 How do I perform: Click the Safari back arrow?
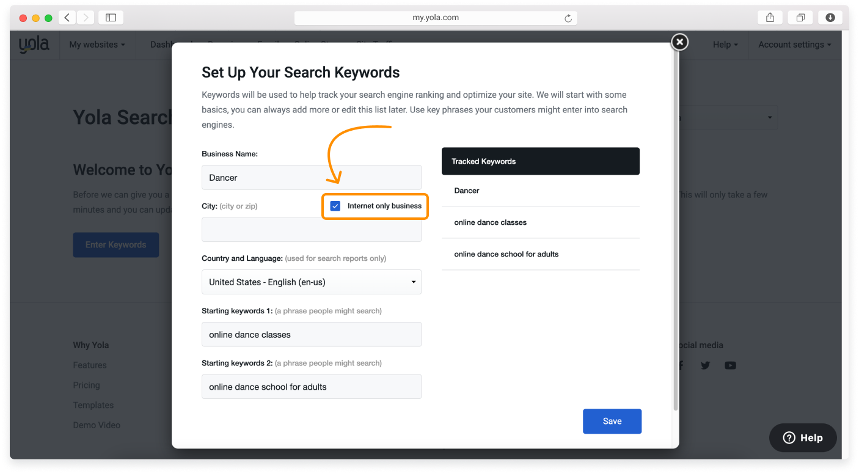point(67,18)
